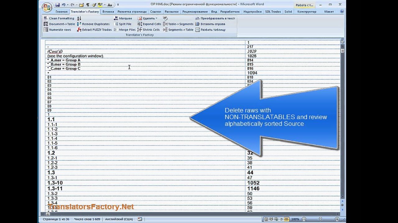Undo the last action in Quick Access
The image size is (398, 223).
63,5
